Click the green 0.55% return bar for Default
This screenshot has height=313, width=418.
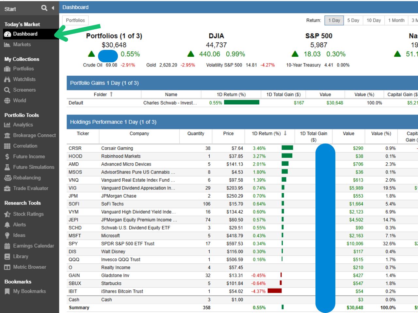(242, 102)
